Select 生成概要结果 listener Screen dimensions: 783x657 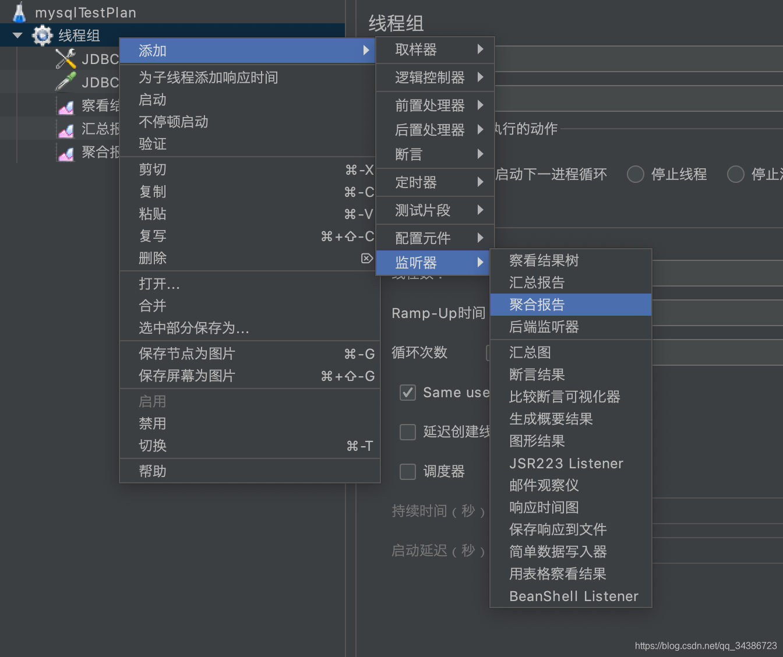click(x=571, y=419)
